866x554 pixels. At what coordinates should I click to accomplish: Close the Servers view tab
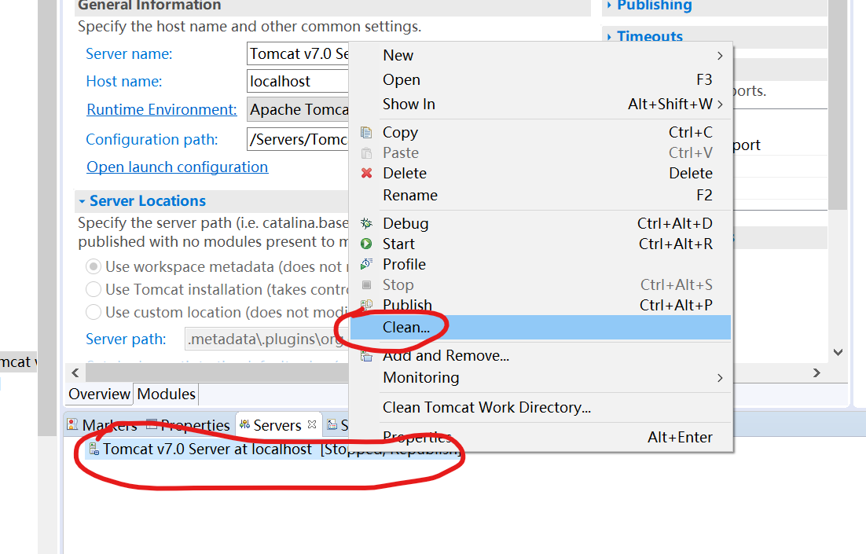coord(312,424)
